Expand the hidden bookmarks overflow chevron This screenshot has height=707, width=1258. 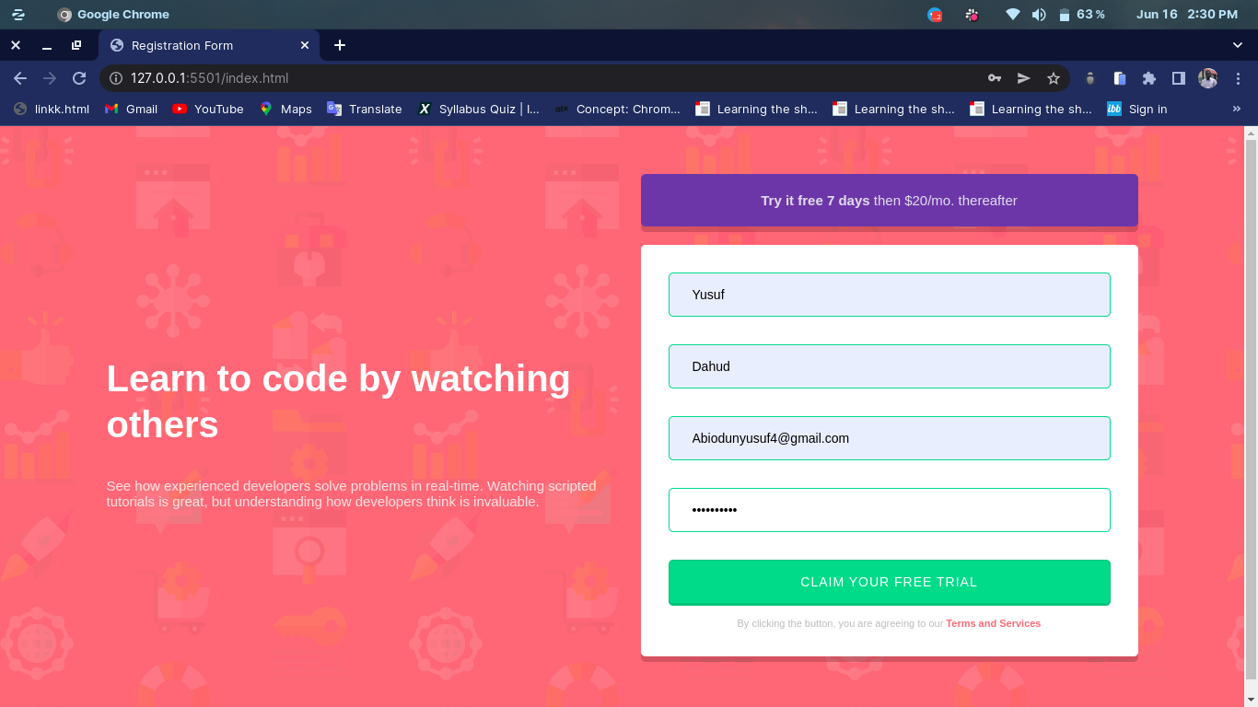tap(1237, 109)
